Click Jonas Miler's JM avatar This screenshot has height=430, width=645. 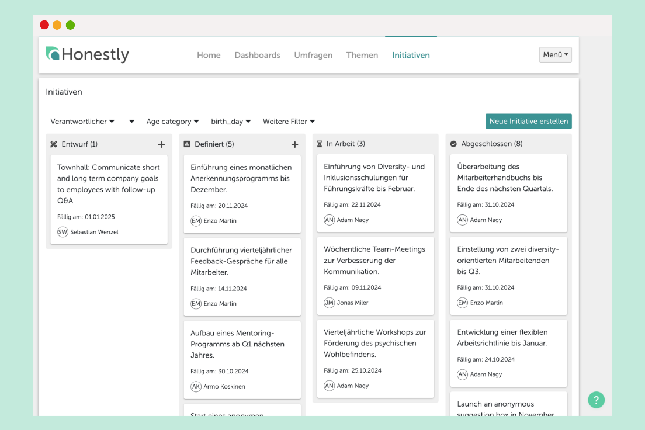330,303
